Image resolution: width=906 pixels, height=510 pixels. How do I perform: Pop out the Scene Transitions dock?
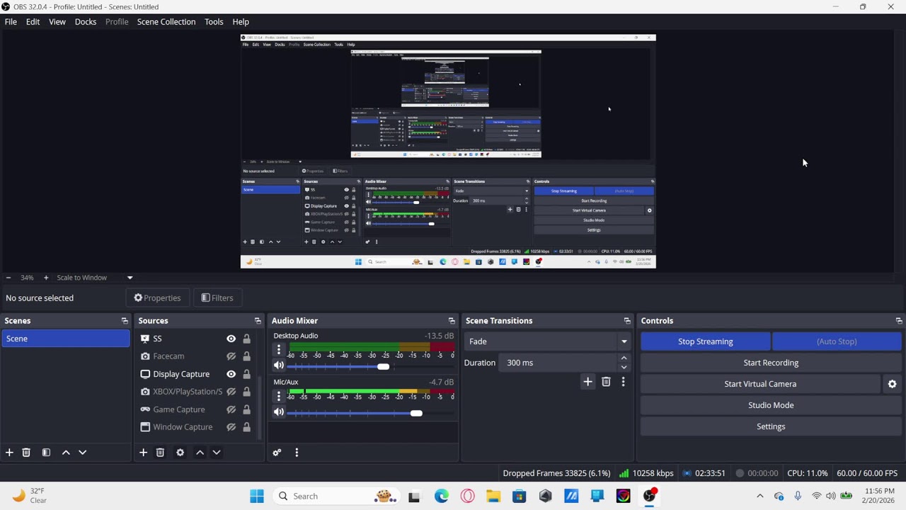pyautogui.click(x=627, y=321)
